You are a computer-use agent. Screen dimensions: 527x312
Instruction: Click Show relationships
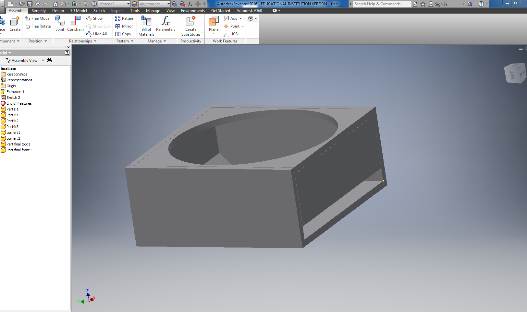[x=94, y=18]
